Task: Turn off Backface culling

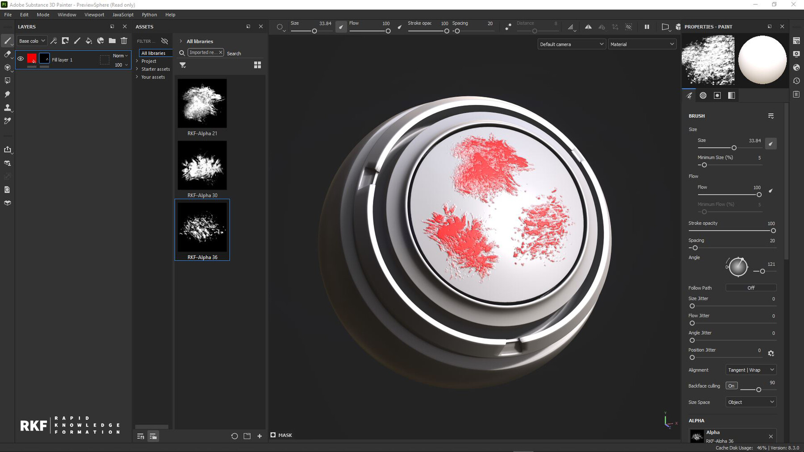Action: (731, 386)
